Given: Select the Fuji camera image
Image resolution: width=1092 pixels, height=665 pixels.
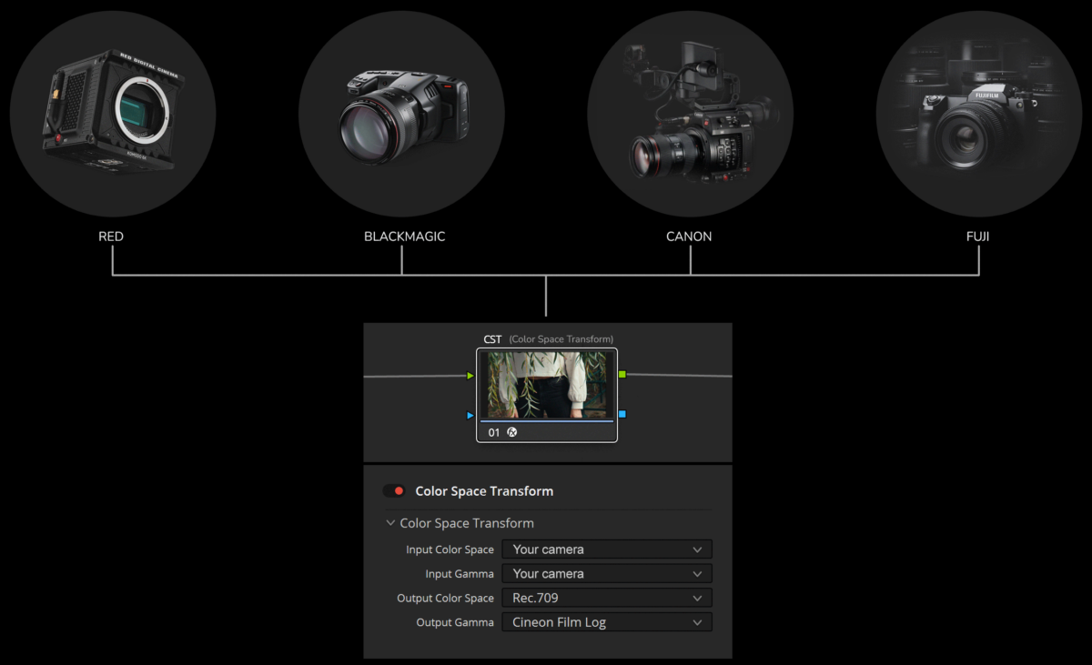Looking at the screenshot, I should click(978, 115).
